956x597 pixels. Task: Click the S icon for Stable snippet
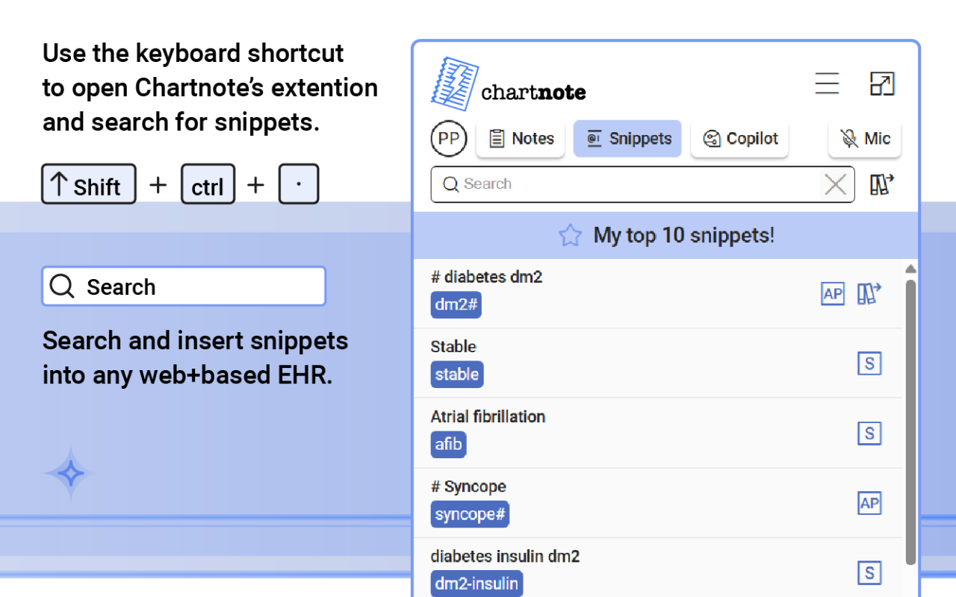tap(869, 363)
